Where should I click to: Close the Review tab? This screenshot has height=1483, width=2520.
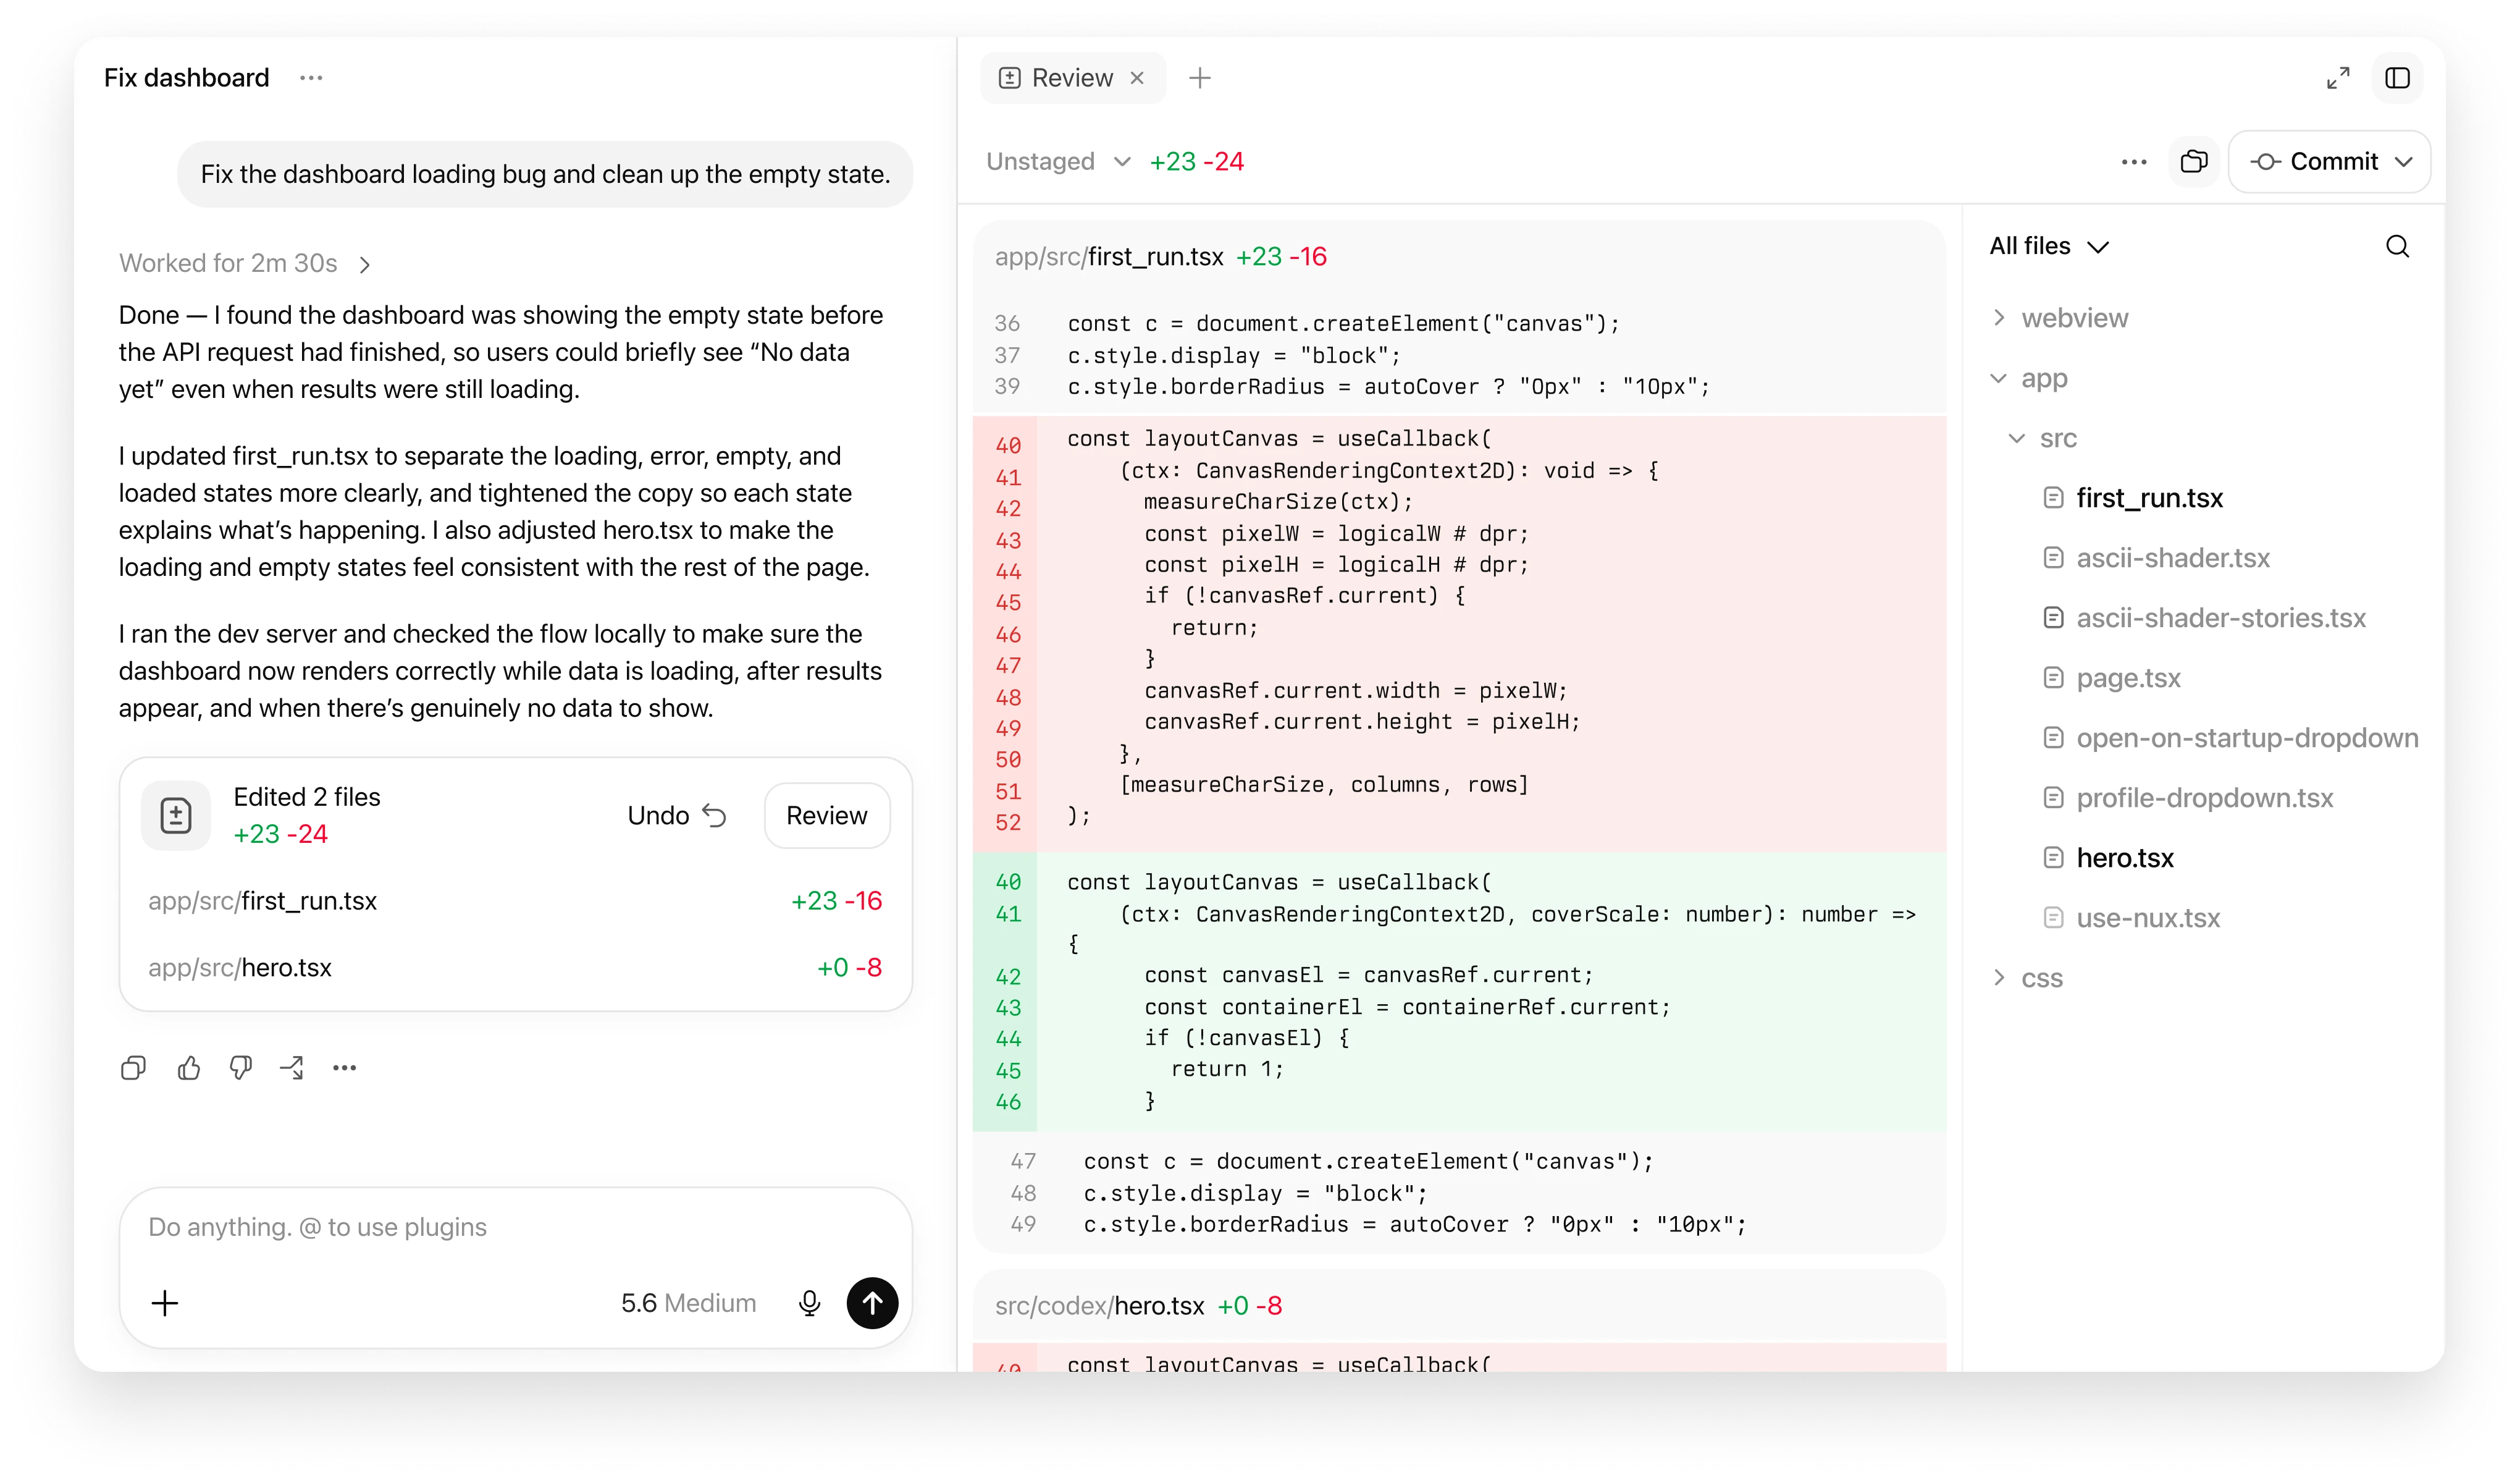pos(1137,78)
